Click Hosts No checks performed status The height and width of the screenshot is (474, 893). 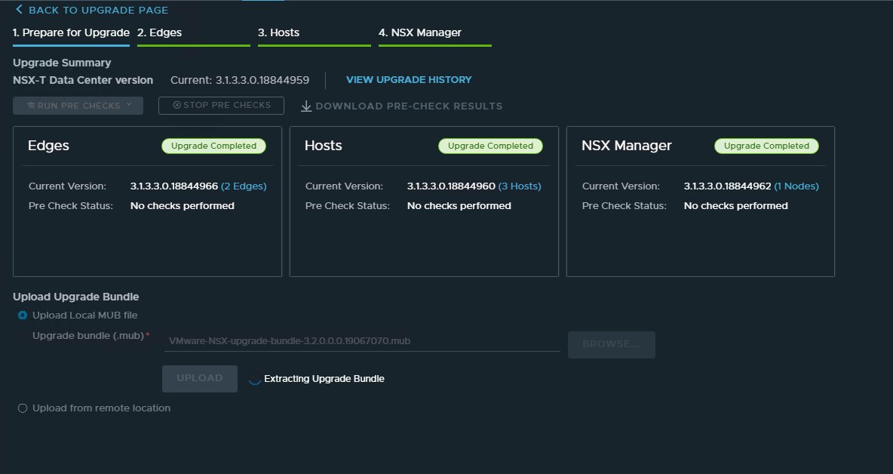459,205
